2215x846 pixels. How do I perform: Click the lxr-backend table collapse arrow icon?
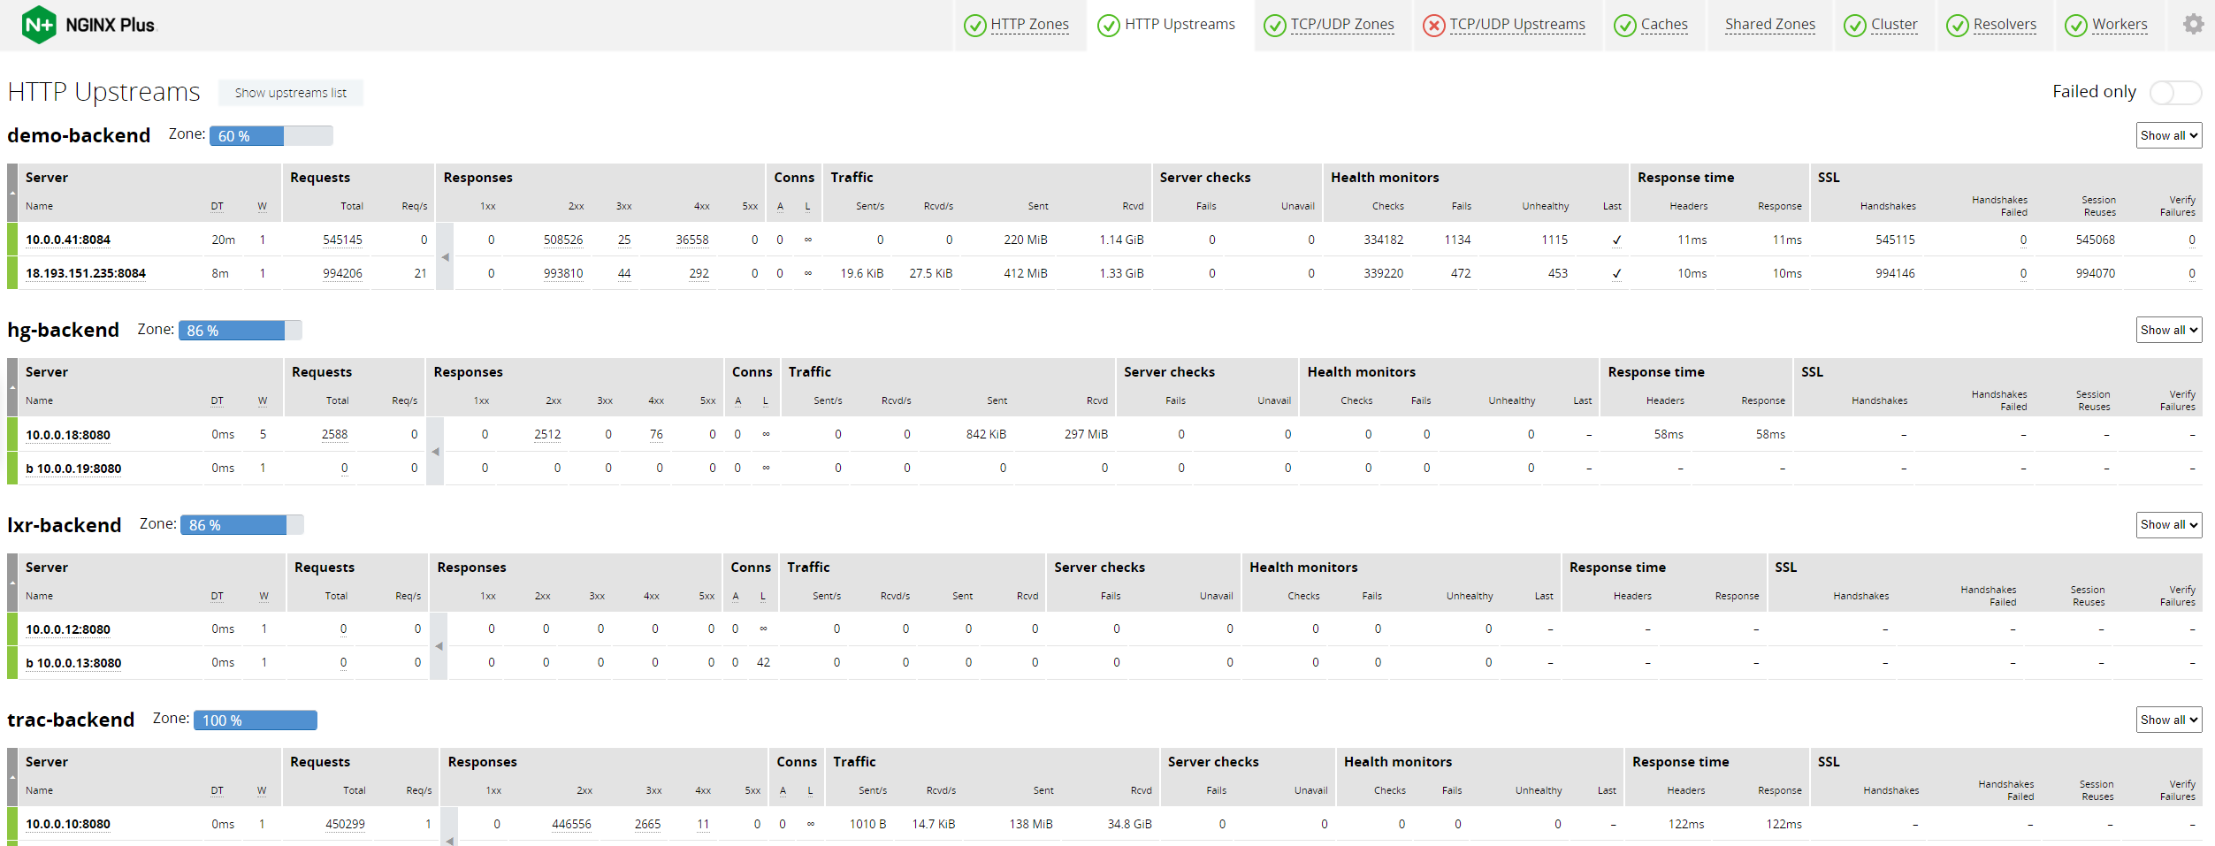tap(439, 646)
